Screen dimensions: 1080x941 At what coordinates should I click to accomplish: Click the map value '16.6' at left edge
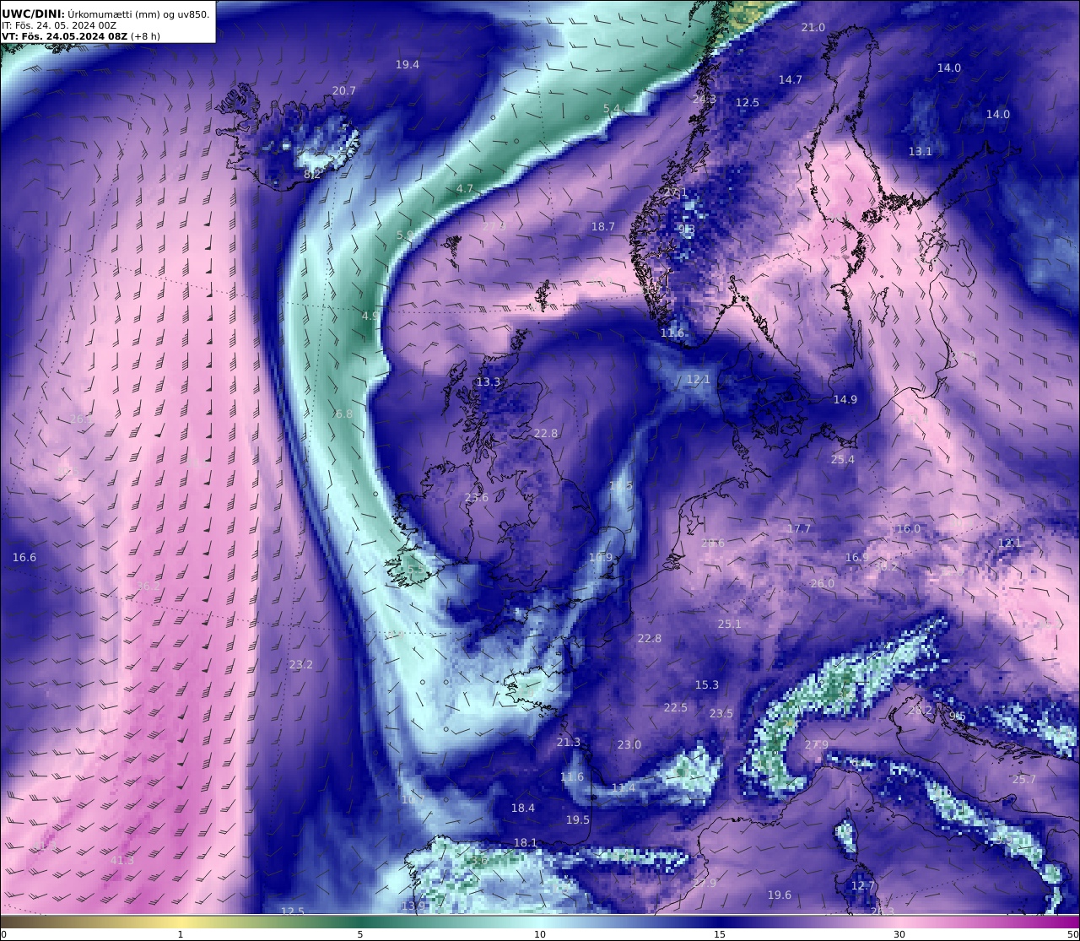pos(24,558)
